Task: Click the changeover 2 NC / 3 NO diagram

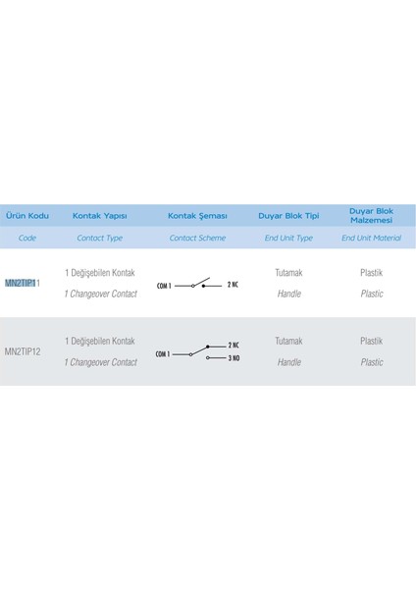Action: [x=197, y=352]
